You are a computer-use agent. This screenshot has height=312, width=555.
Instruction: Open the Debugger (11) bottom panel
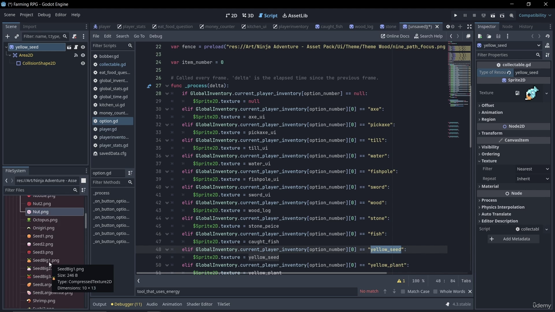126,304
